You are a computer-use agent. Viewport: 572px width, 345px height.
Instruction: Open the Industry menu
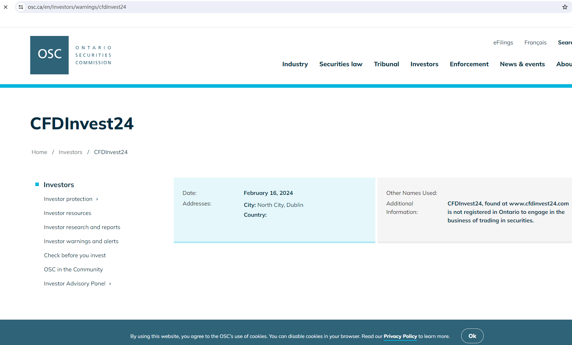coord(295,64)
